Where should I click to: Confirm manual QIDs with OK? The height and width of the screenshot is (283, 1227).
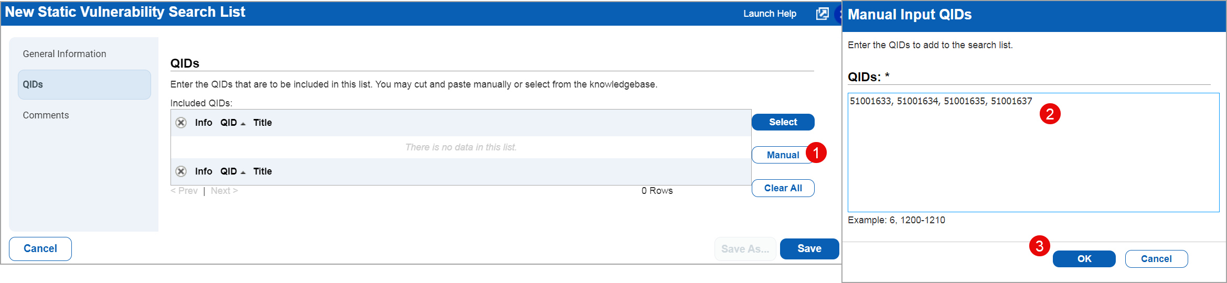click(1084, 259)
